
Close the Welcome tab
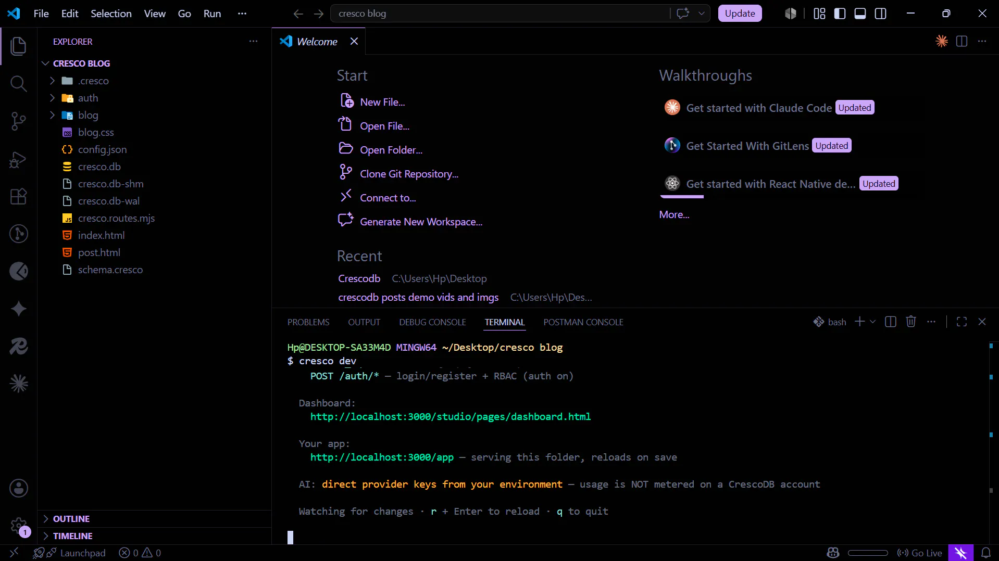354,41
